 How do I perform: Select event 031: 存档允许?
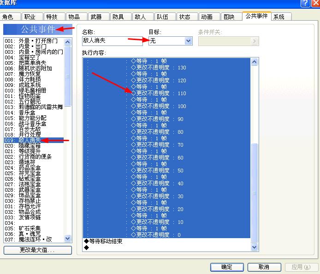click(34, 206)
